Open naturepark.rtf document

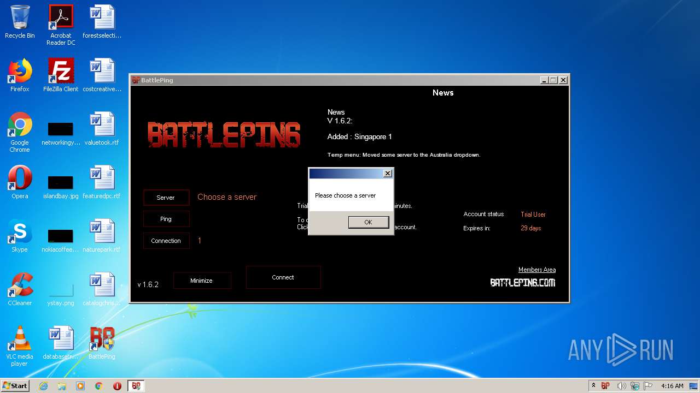point(102,236)
